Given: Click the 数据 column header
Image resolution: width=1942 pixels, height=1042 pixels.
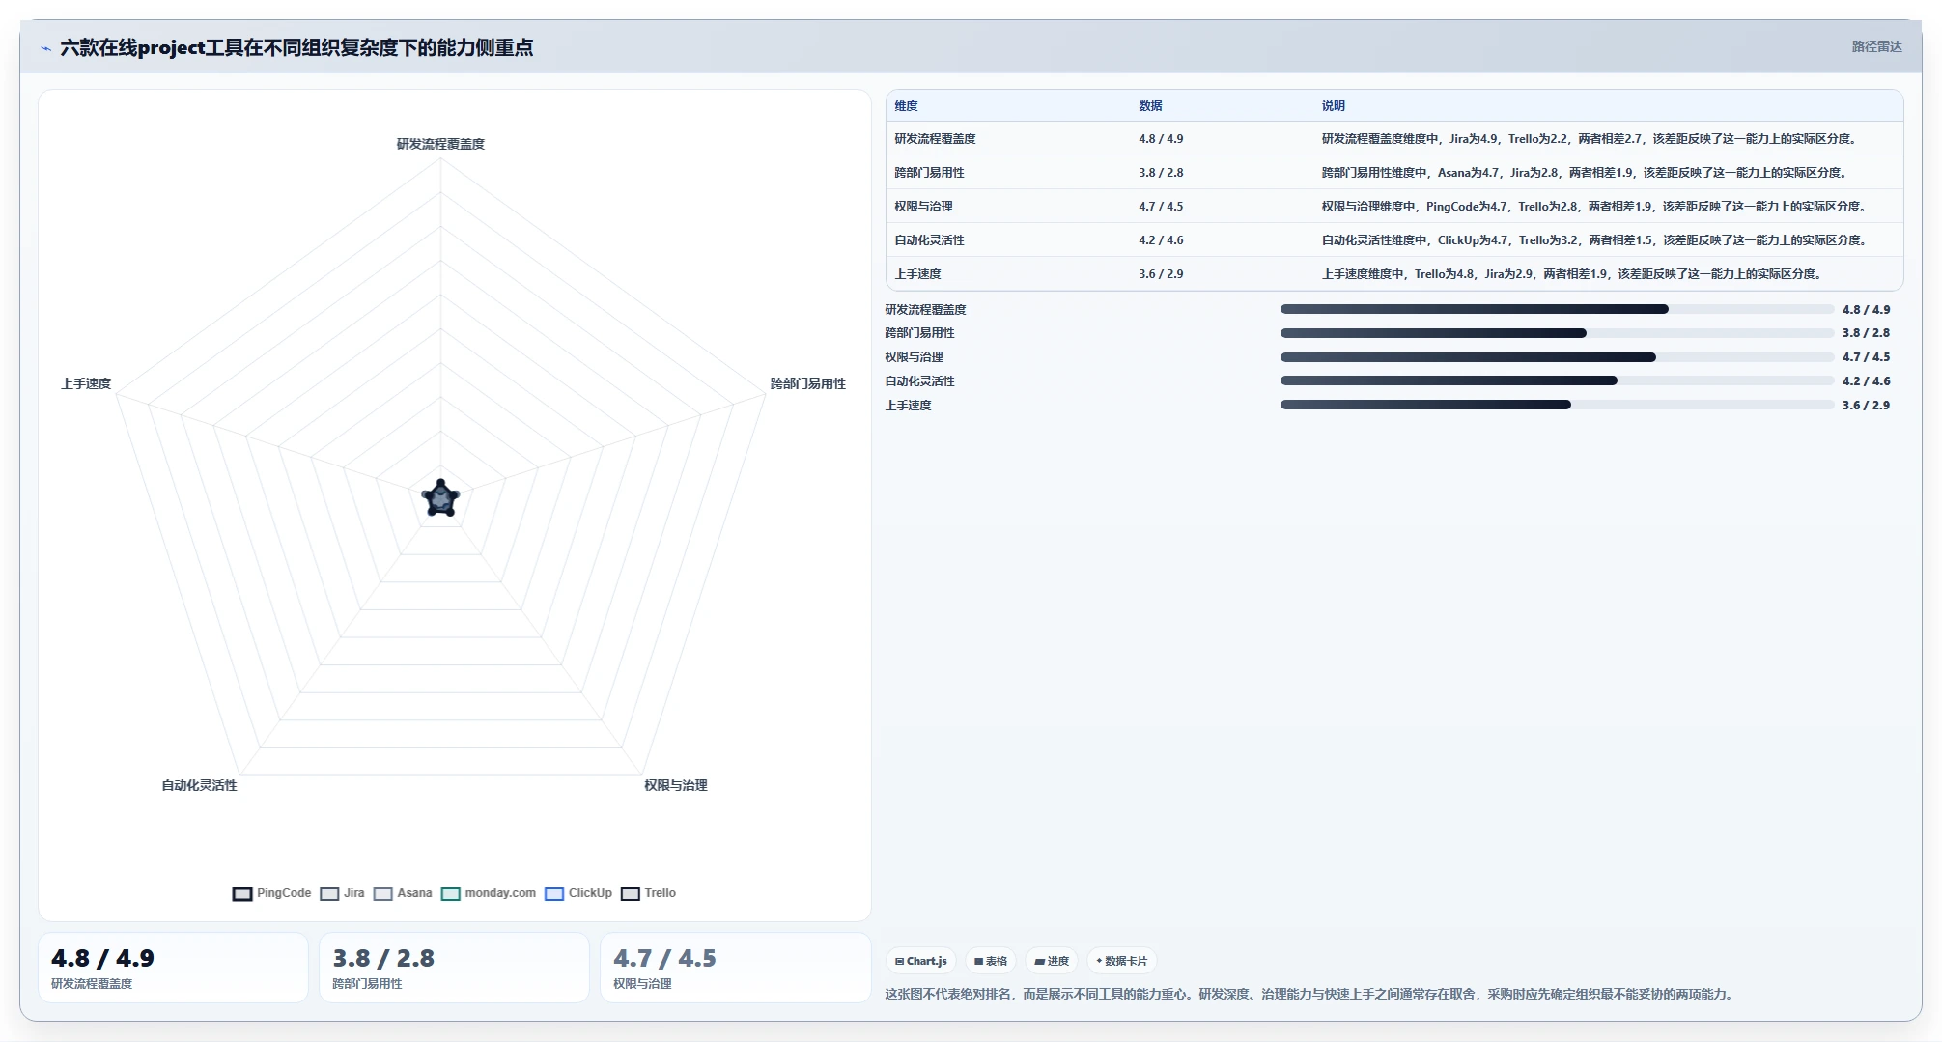Looking at the screenshot, I should coord(1150,106).
